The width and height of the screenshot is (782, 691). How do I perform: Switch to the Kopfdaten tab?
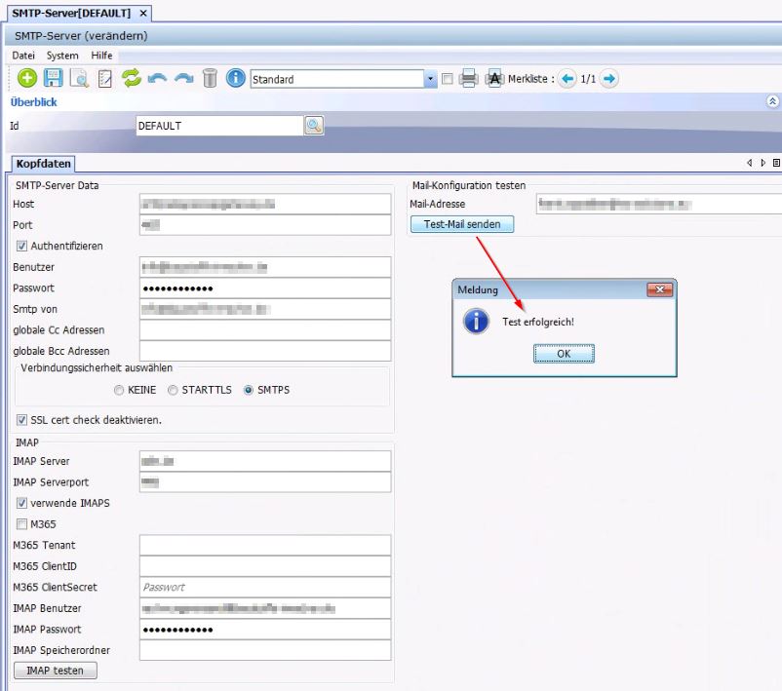(x=44, y=164)
